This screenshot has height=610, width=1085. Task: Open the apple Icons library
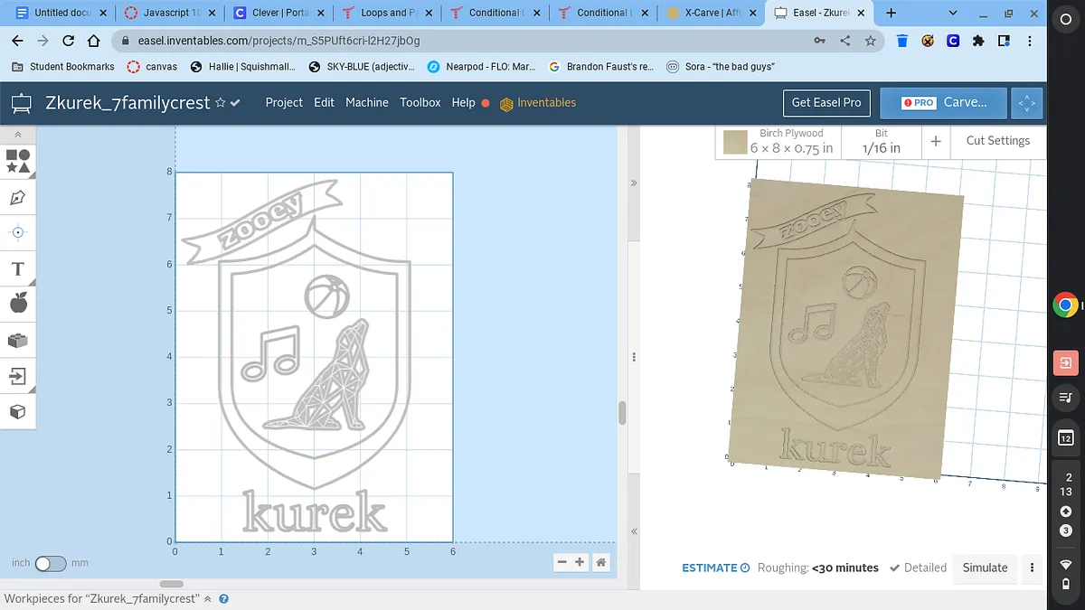point(18,304)
